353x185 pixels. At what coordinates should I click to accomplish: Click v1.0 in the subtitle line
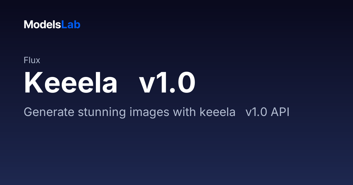(x=256, y=112)
